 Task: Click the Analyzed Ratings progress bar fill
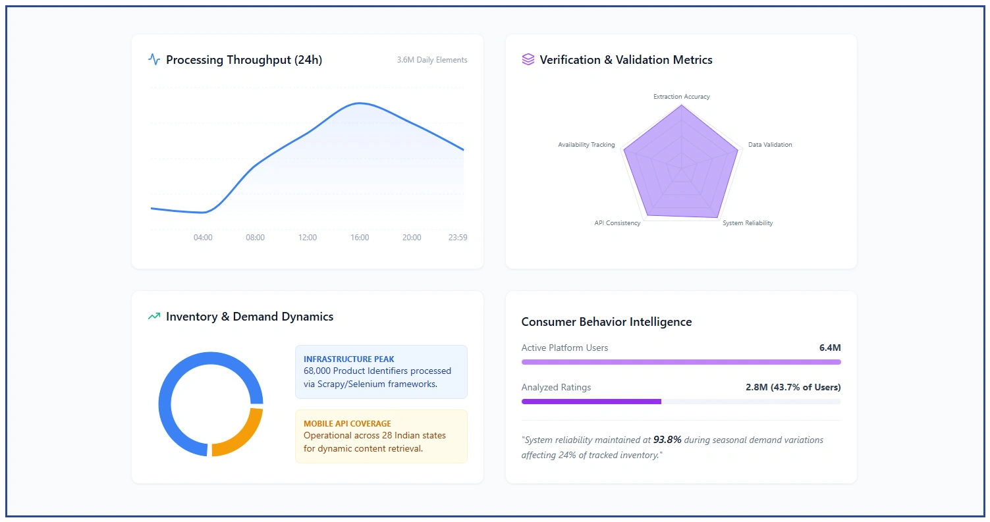pyautogui.click(x=591, y=402)
